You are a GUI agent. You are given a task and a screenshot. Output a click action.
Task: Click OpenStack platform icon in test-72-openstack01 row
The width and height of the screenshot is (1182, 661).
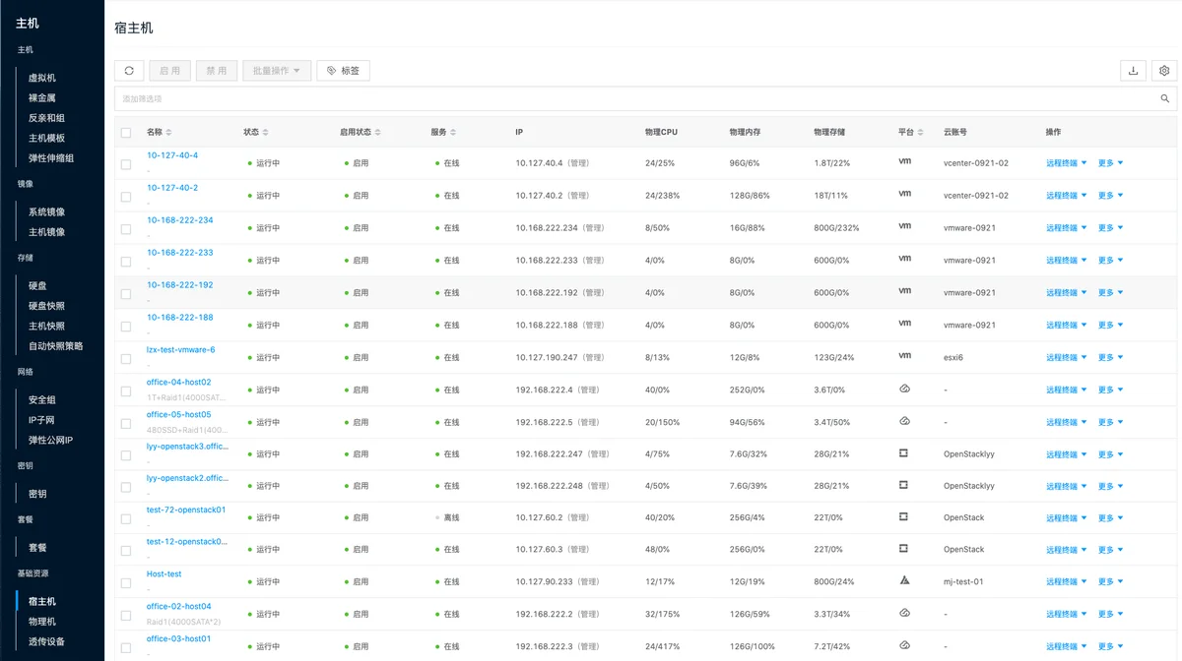(903, 516)
